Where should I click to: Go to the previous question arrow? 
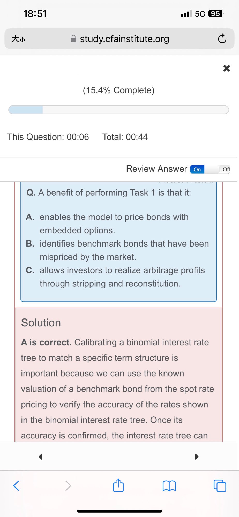pos(40,457)
